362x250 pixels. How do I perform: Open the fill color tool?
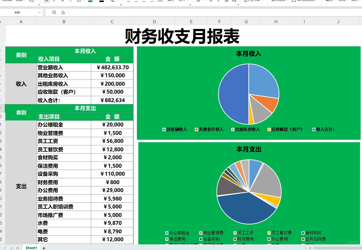pos(90,1)
